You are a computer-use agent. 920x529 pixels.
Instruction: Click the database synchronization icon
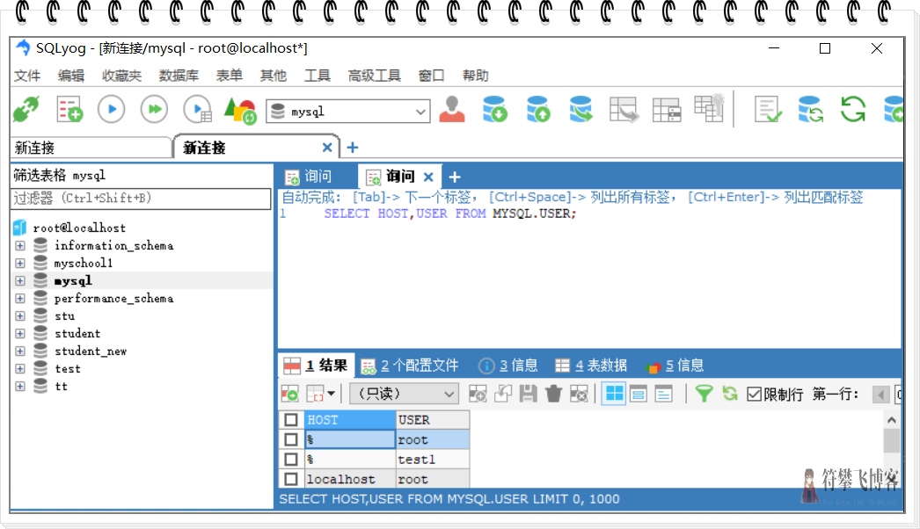(810, 110)
